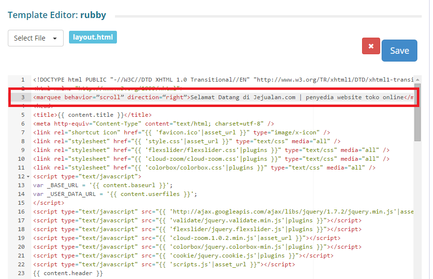433x279 pixels.
Task: Click the title tag on line 5
Action: pos(92,115)
